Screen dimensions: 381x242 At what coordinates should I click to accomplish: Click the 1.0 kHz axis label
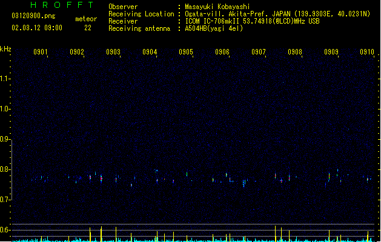[x=5, y=109]
